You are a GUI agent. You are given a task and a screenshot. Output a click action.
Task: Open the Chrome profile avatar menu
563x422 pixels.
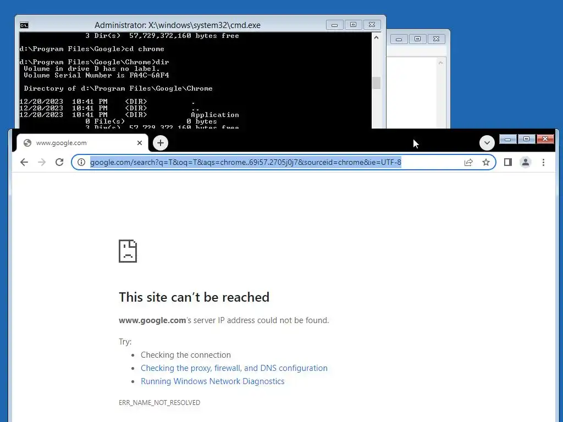pos(525,162)
